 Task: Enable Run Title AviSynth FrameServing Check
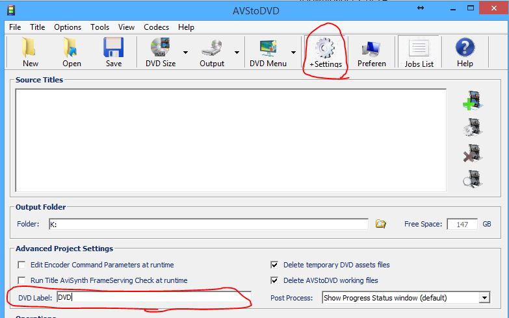[x=21, y=280]
